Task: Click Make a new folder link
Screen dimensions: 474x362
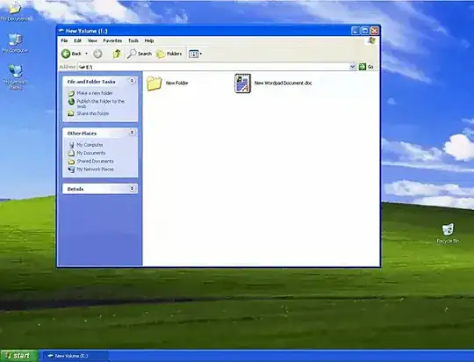Action: pyautogui.click(x=95, y=93)
